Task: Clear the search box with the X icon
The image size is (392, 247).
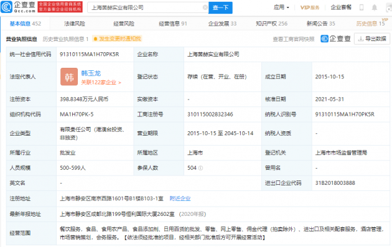Action: click(x=205, y=7)
